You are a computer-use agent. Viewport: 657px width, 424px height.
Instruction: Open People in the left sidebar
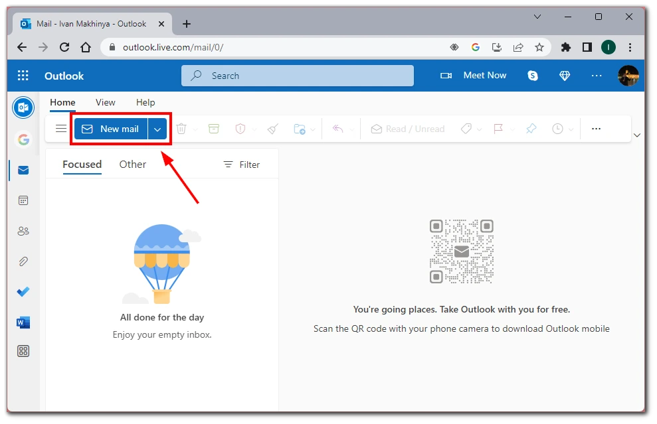23,231
